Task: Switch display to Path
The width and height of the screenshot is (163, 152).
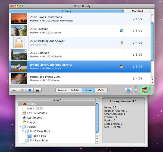Action: [x=101, y=90]
